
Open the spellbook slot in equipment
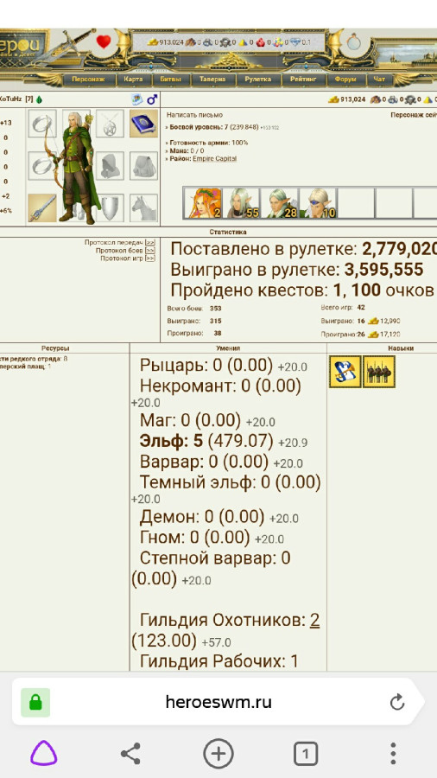pos(143,124)
